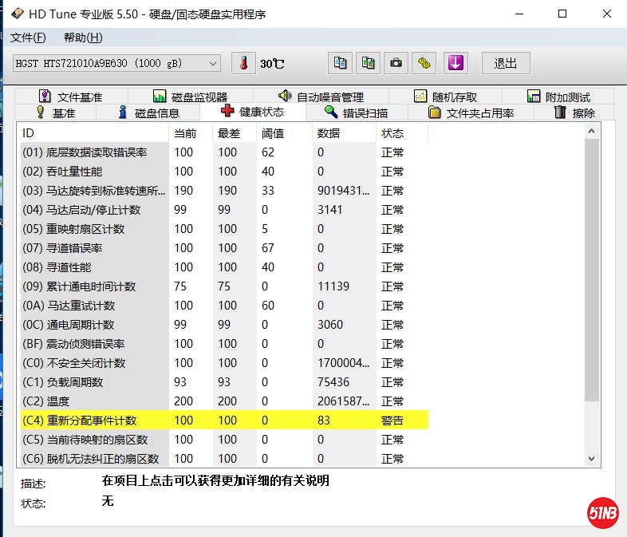Open options with the yellow tools icon
The image size is (627, 537).
click(x=424, y=63)
